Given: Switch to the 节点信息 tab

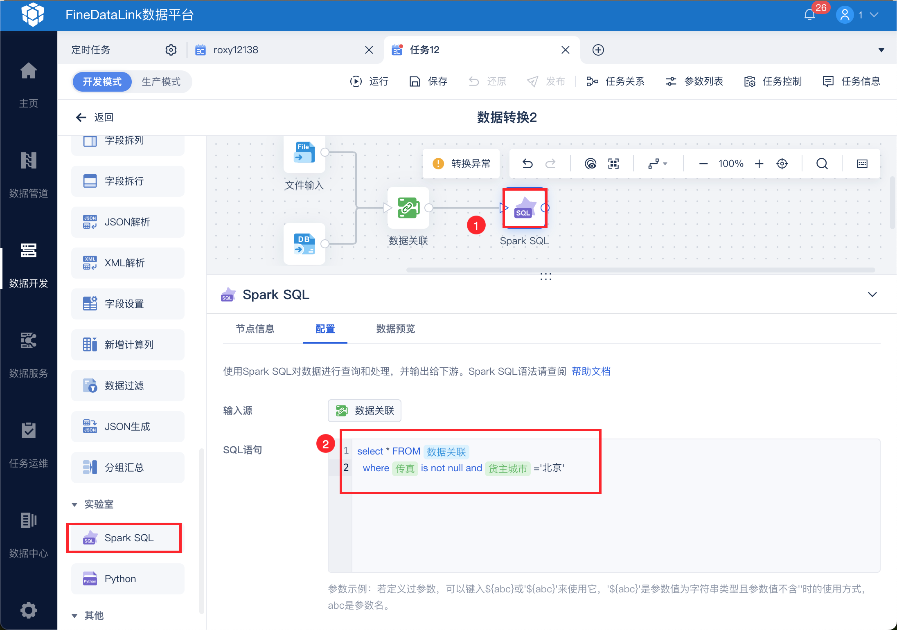Looking at the screenshot, I should (255, 329).
